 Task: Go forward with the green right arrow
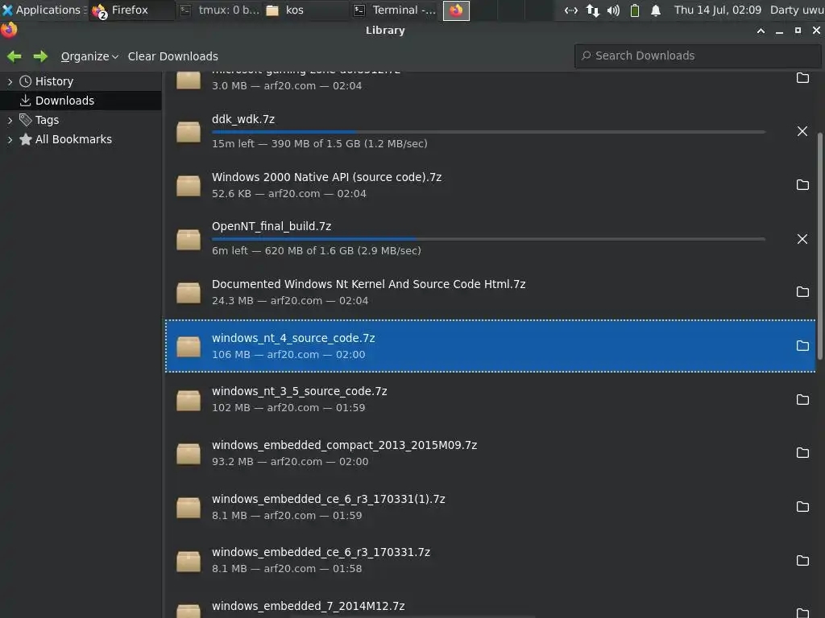pos(40,56)
